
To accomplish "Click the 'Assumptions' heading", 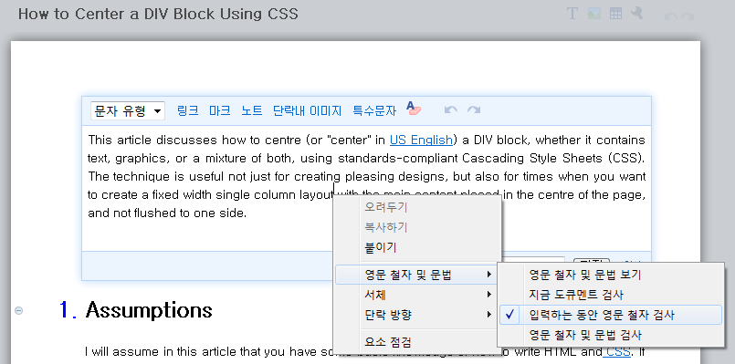I will coord(149,310).
